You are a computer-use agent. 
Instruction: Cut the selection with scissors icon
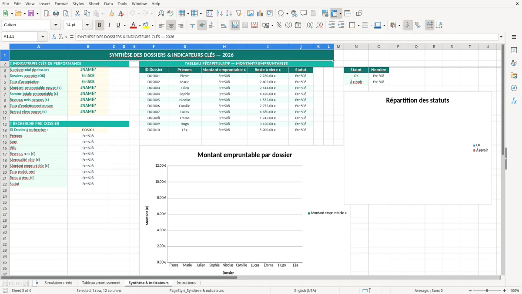77,14
